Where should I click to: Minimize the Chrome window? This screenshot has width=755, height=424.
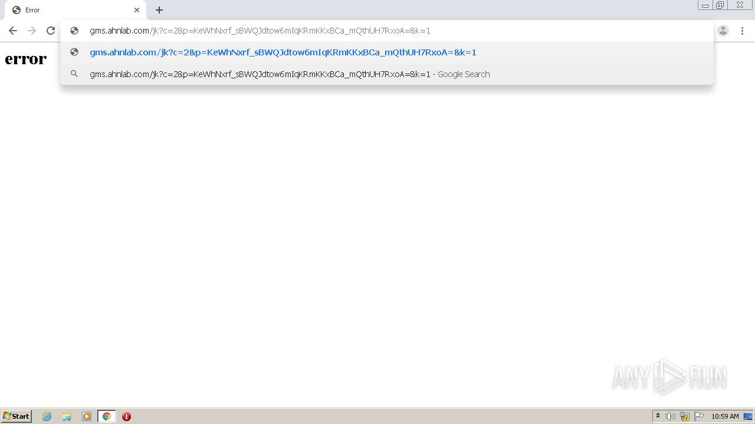click(x=705, y=5)
